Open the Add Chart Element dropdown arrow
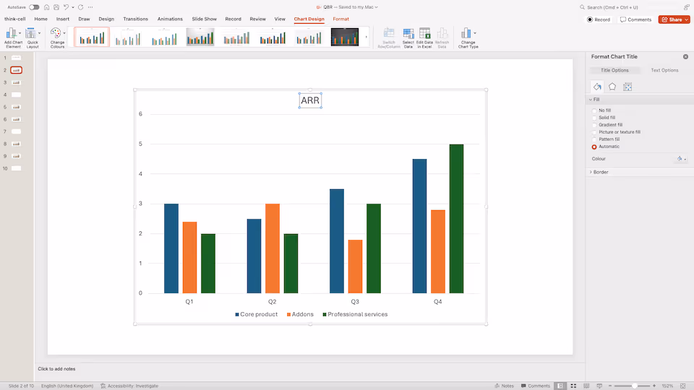This screenshot has width=694, height=390. [20, 33]
